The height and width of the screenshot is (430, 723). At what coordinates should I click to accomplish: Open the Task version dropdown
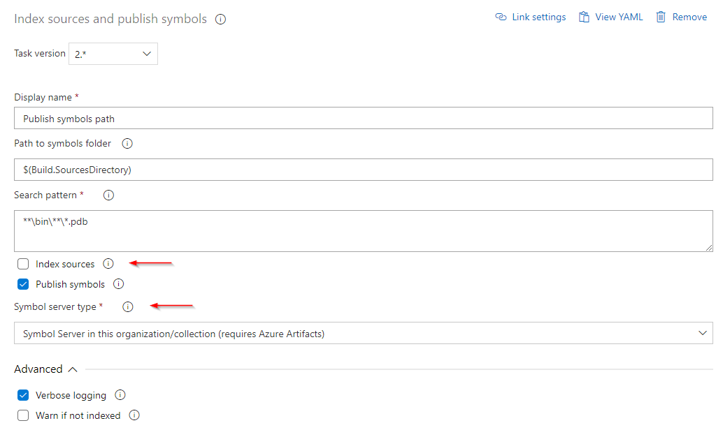coord(113,53)
